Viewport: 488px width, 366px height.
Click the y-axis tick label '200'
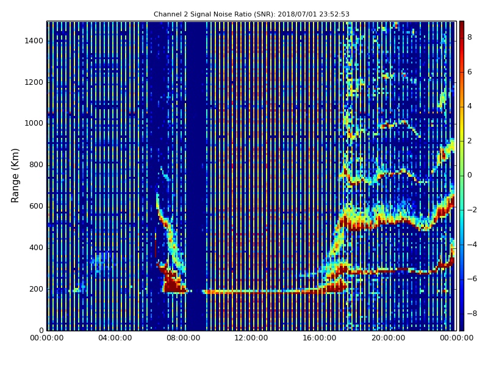pyautogui.click(x=36, y=289)
